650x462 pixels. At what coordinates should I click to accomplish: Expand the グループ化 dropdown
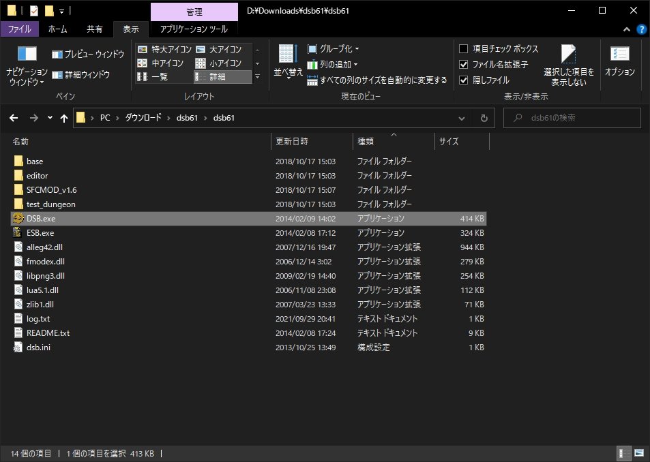pyautogui.click(x=334, y=49)
